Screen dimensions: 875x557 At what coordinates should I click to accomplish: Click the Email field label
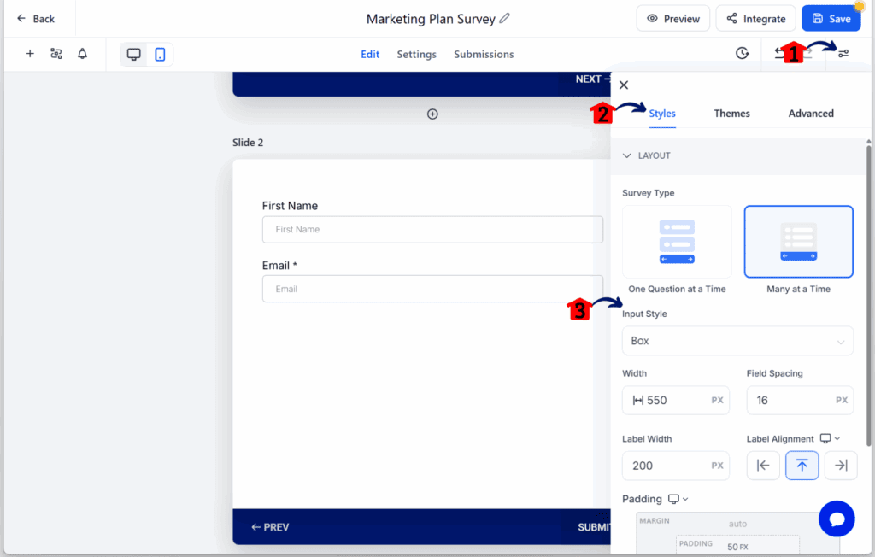[x=279, y=266]
